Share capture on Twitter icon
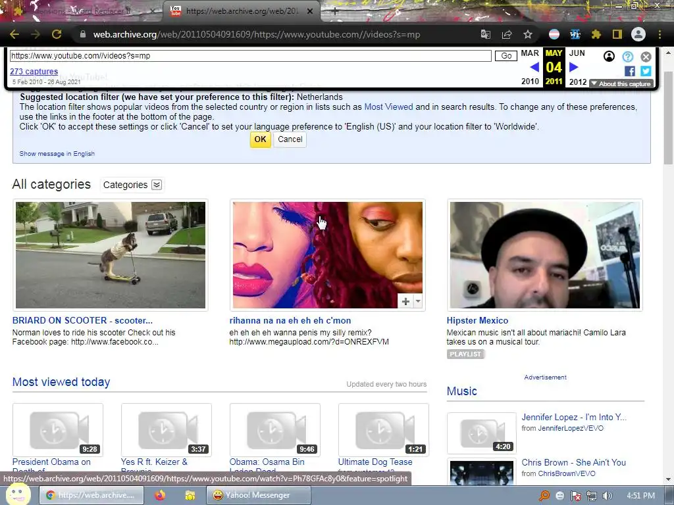The height and width of the screenshot is (505, 674). (646, 71)
